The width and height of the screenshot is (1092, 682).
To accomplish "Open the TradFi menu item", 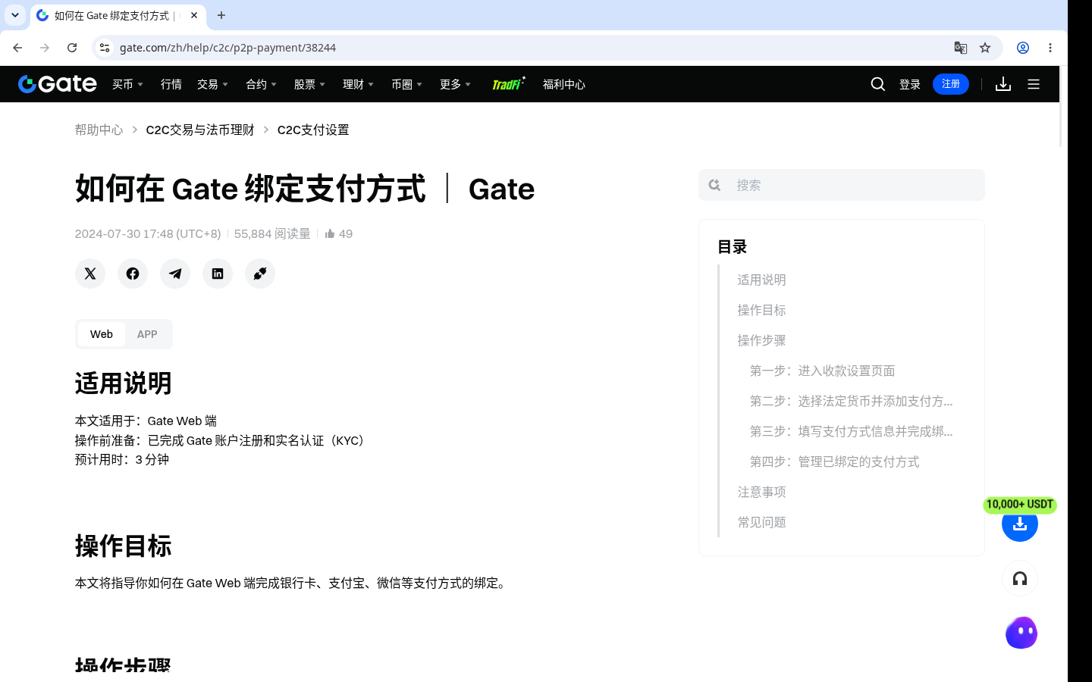I will coord(508,83).
